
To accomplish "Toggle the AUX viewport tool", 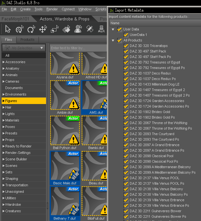I will [101, 29].
